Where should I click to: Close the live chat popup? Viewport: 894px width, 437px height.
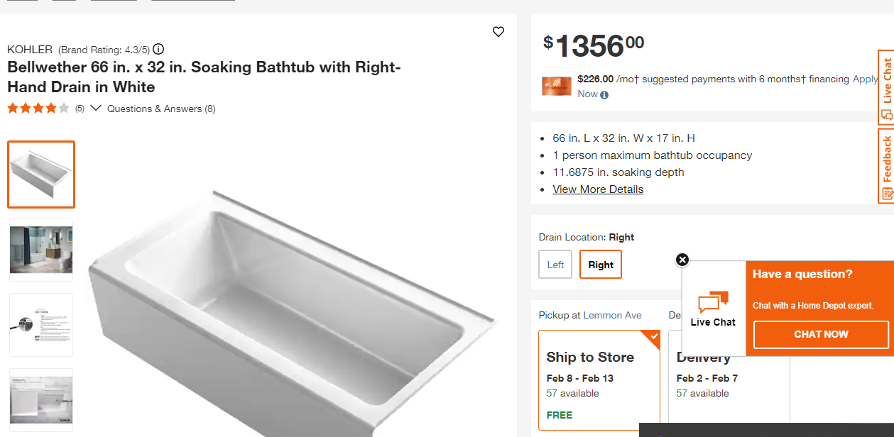[682, 260]
